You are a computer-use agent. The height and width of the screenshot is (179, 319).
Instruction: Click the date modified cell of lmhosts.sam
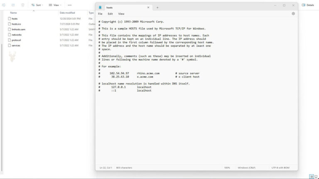[x=69, y=29]
